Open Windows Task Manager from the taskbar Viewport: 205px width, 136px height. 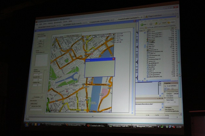[x=119, y=126]
